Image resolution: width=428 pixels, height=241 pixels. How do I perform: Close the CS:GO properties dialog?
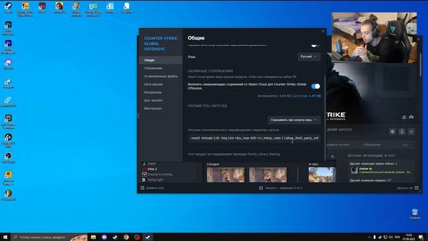point(323,31)
